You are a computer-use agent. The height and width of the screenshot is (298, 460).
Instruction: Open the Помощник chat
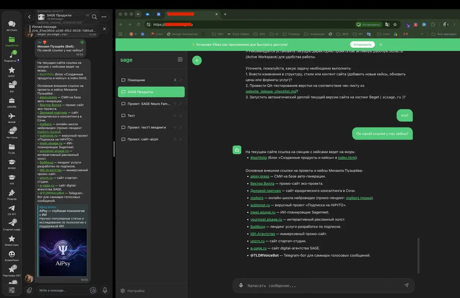tap(151, 80)
